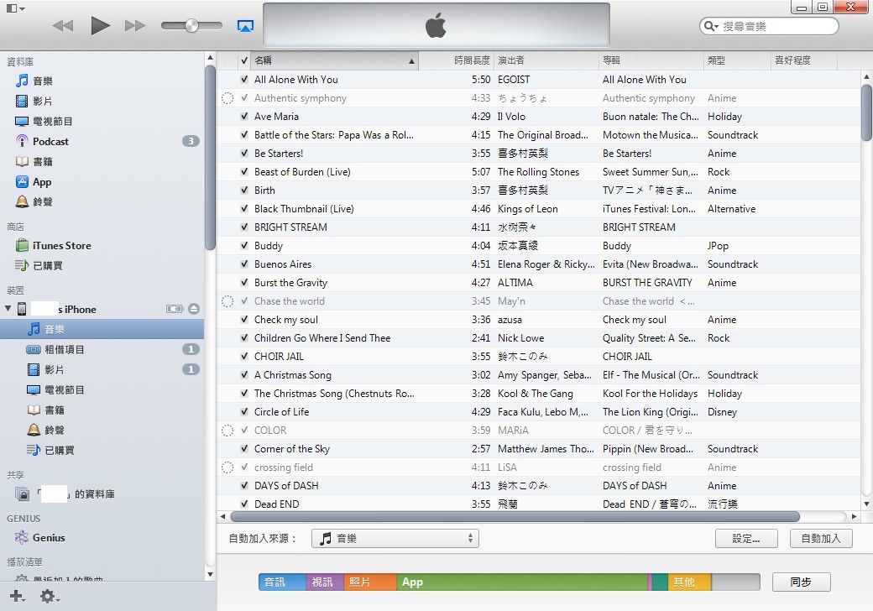The height and width of the screenshot is (611, 873).
Task: Click the AirPlay icon
Action: [x=245, y=25]
